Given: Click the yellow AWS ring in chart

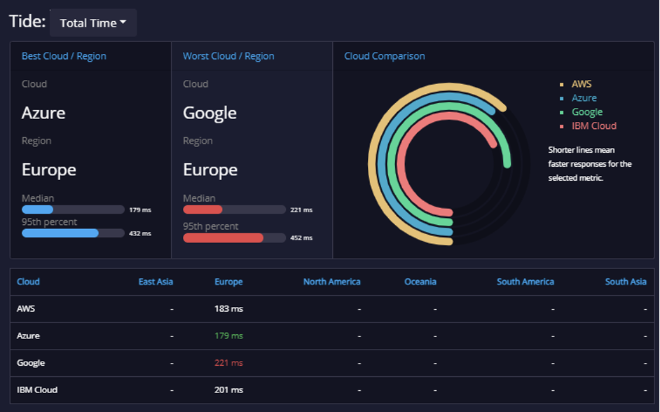Looking at the screenshot, I should tap(372, 164).
